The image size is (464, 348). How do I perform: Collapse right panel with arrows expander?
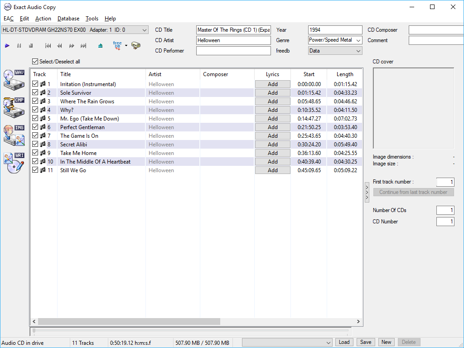coord(367,192)
